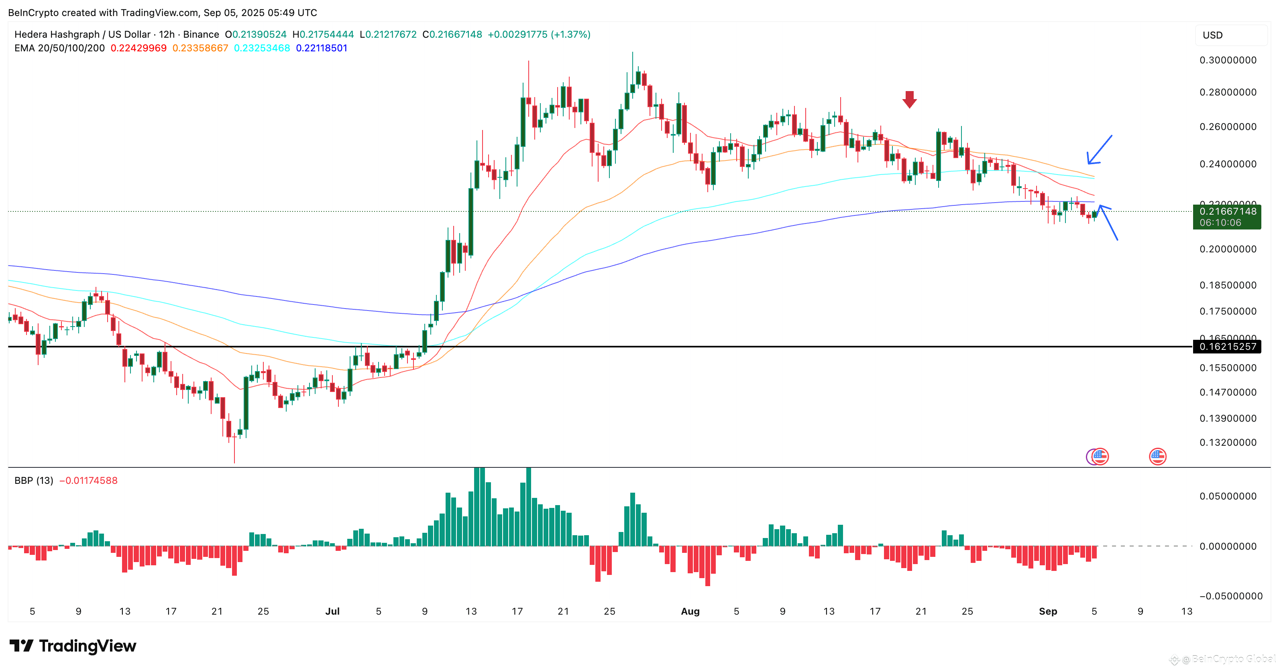
Task: Click the red down arrow marker
Action: (909, 99)
